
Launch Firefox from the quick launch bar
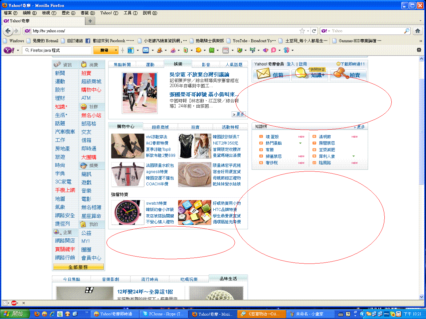(x=37, y=314)
